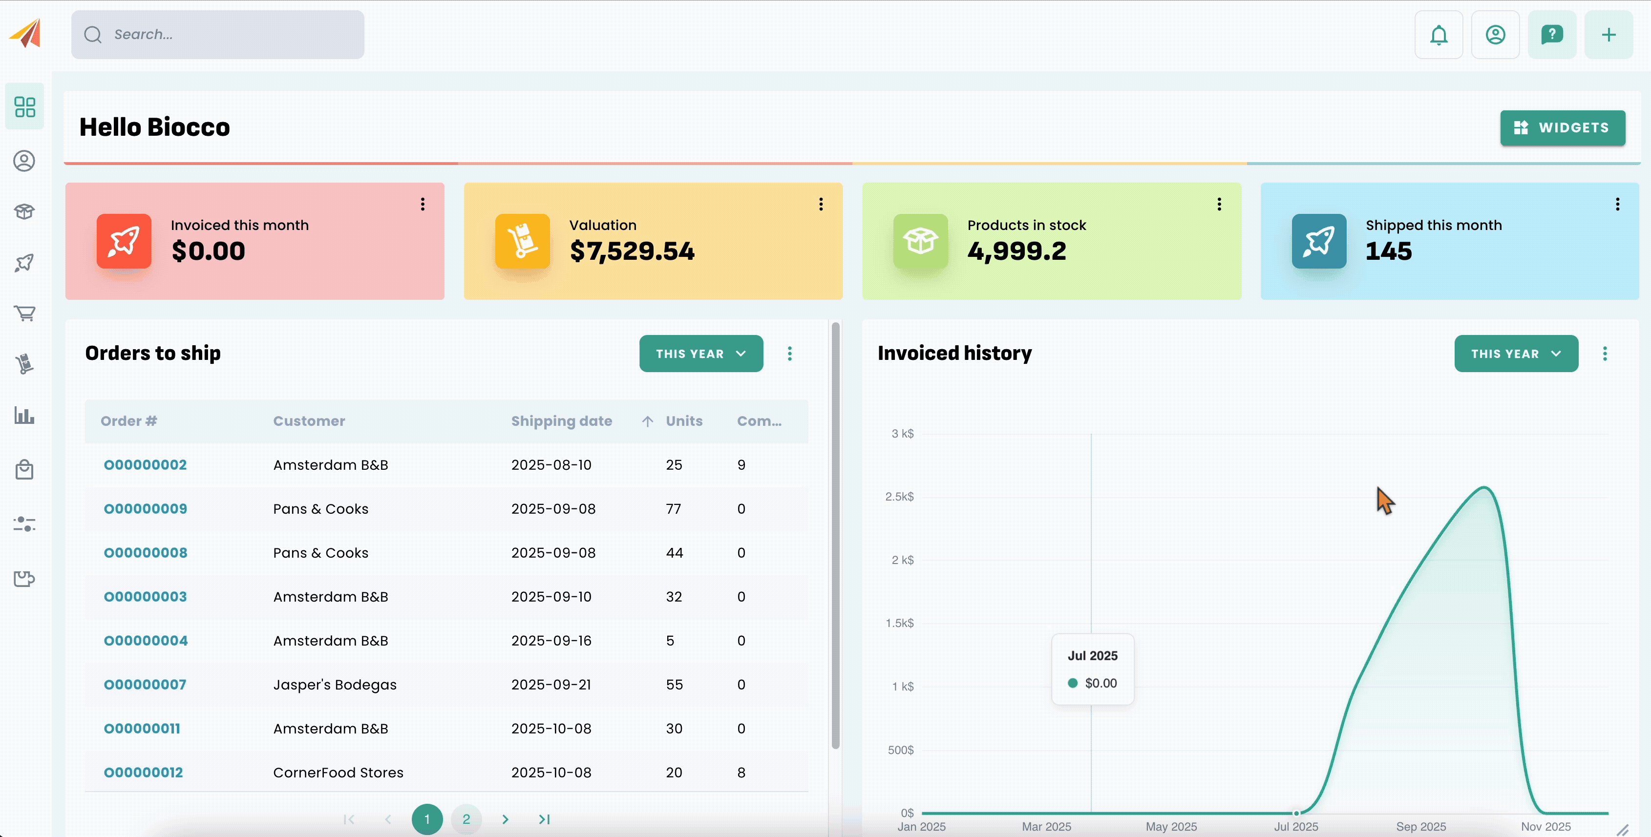This screenshot has height=837, width=1651.
Task: Sort by Shipping date column header
Action: click(561, 421)
